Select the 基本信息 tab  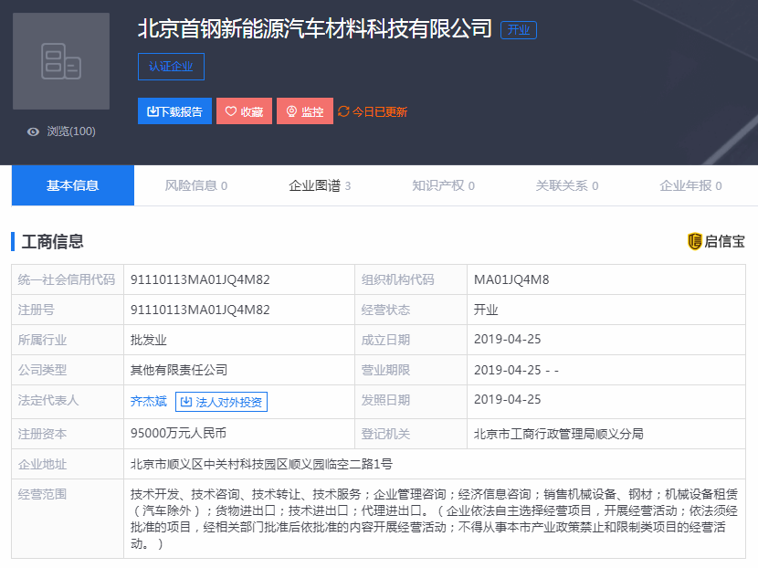[x=72, y=185]
